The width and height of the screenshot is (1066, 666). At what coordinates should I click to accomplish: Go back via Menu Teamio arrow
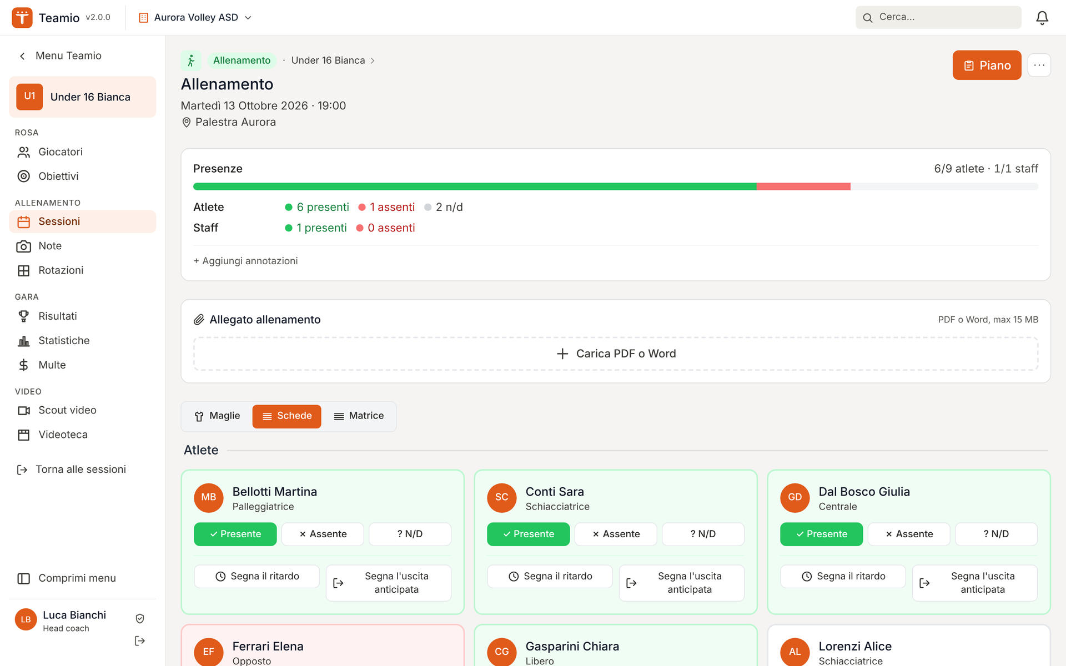tap(22, 56)
